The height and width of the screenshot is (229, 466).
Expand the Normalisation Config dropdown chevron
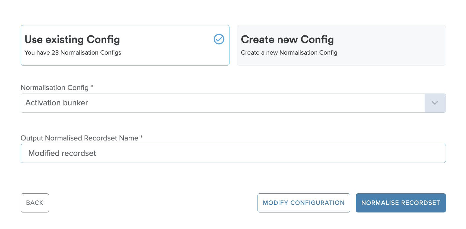click(x=435, y=103)
